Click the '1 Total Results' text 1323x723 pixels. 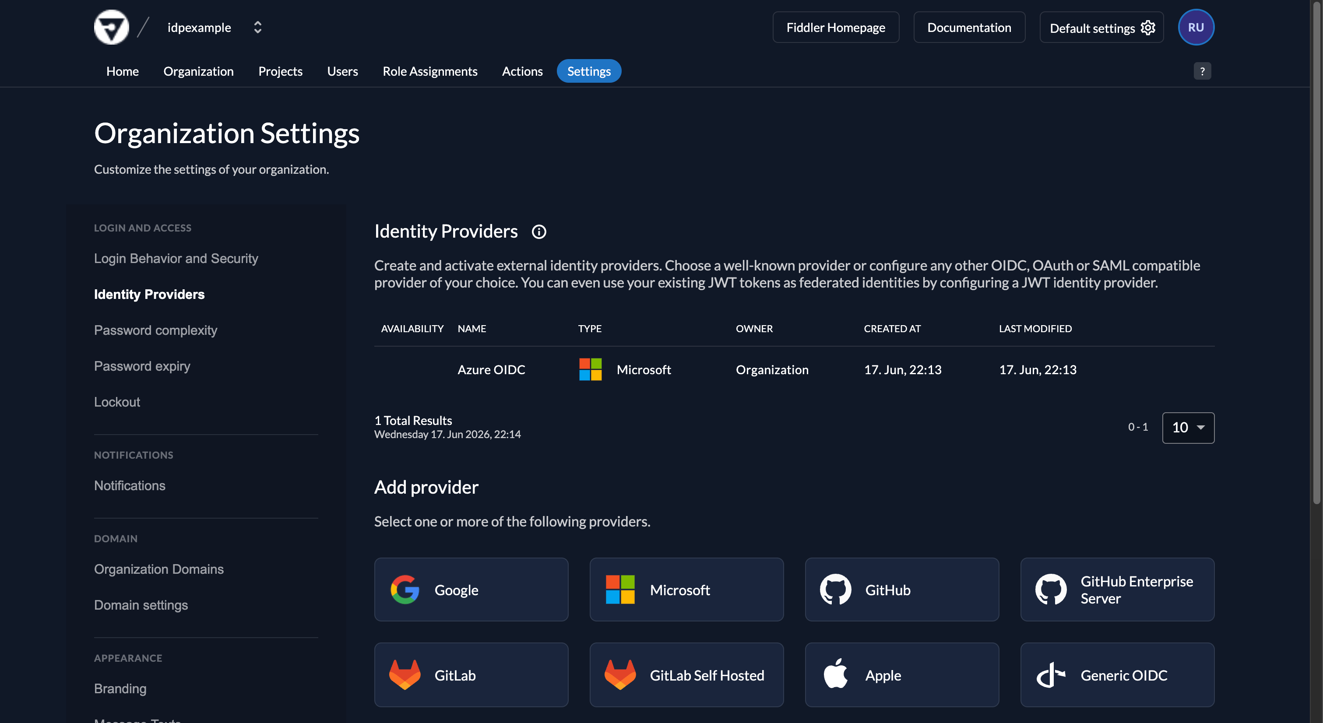click(x=413, y=421)
